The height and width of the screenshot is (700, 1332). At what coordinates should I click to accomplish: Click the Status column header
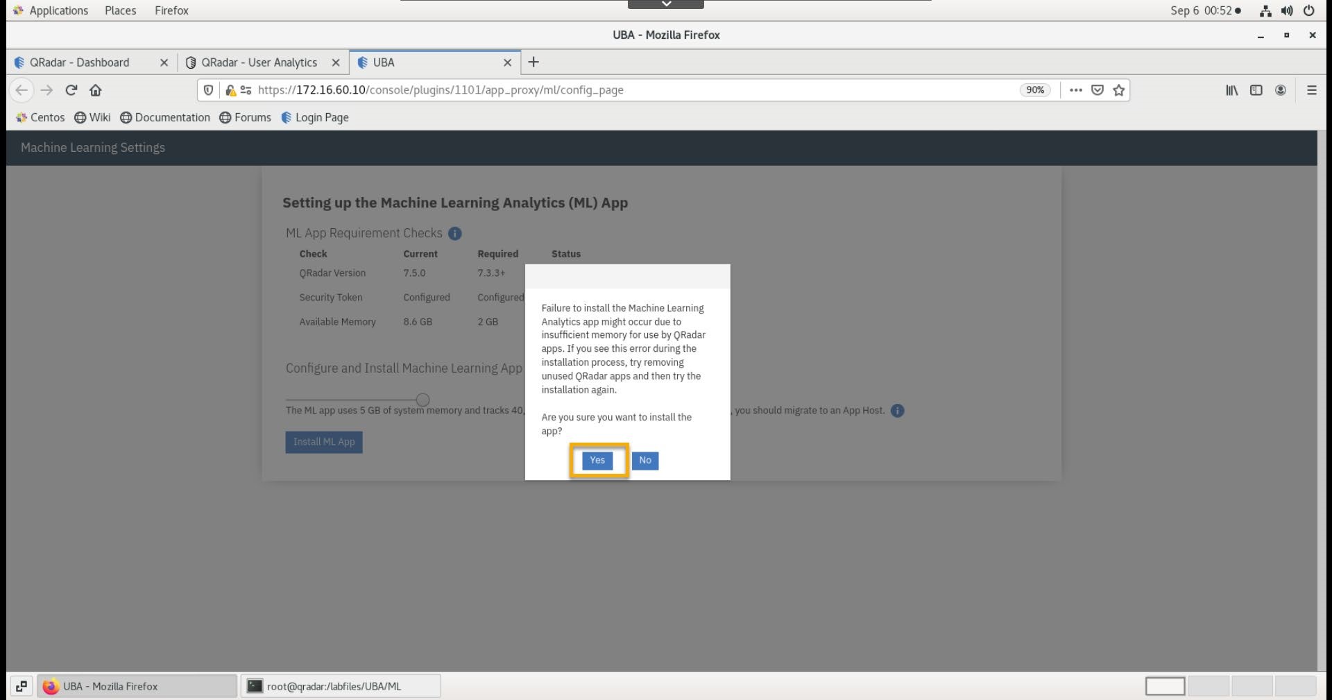566,254
